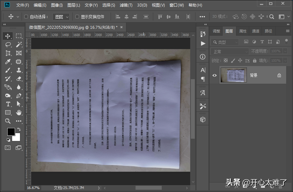Image resolution: width=293 pixels, height=192 pixels.
Task: Enable the 自动选择 checkbox
Action: click(26, 17)
